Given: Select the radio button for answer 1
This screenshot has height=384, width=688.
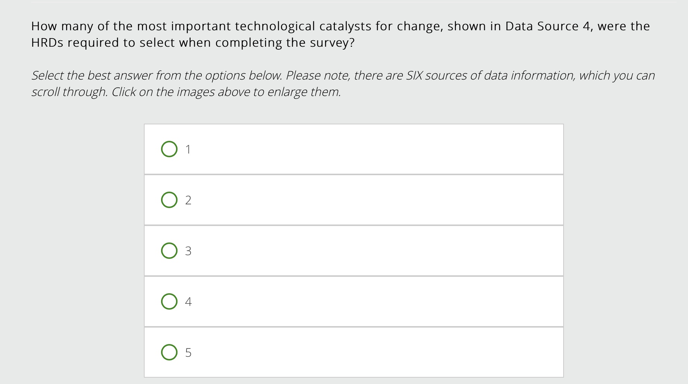Looking at the screenshot, I should (x=169, y=149).
